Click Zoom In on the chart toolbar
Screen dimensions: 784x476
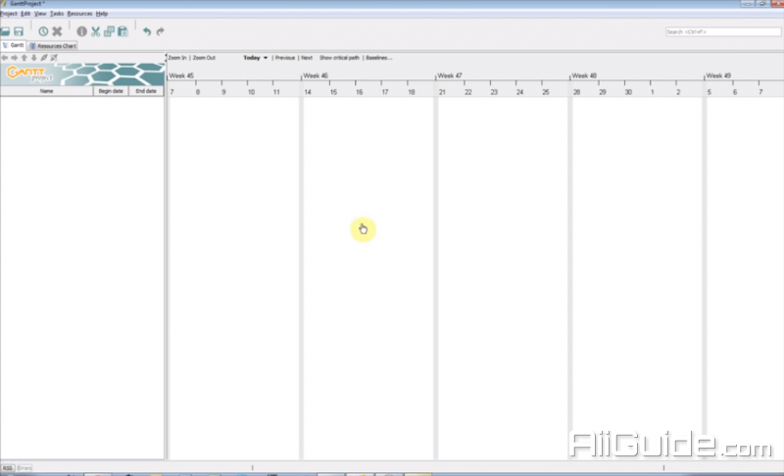point(177,58)
